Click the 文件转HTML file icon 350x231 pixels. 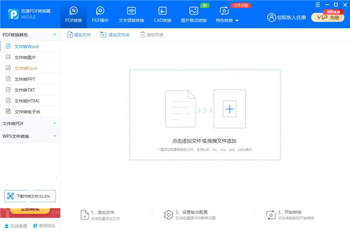[x=8, y=100]
